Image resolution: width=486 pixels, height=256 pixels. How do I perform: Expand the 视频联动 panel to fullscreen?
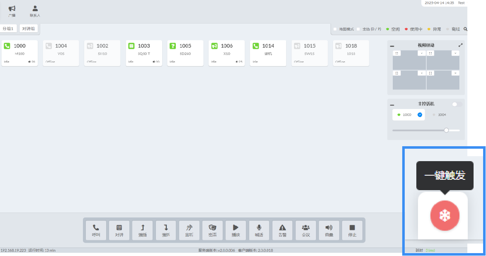(460, 45)
